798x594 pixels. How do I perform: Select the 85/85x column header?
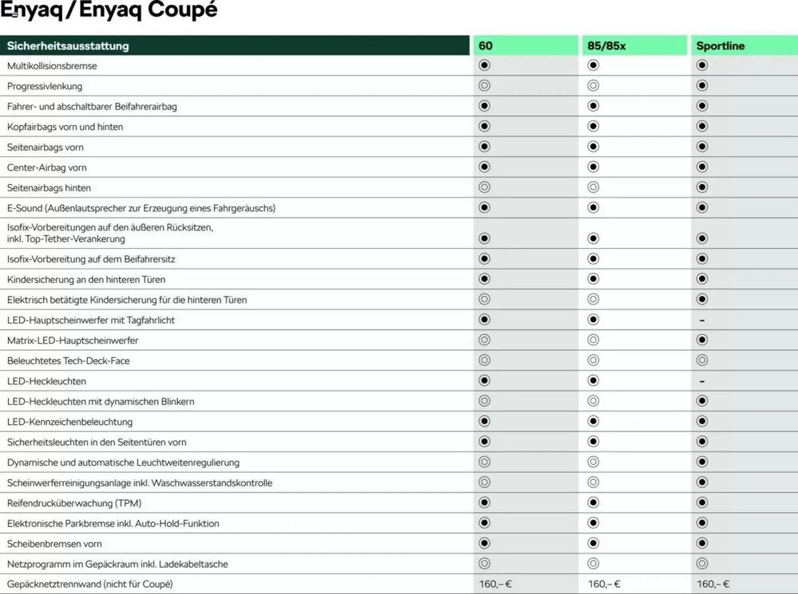pos(634,45)
